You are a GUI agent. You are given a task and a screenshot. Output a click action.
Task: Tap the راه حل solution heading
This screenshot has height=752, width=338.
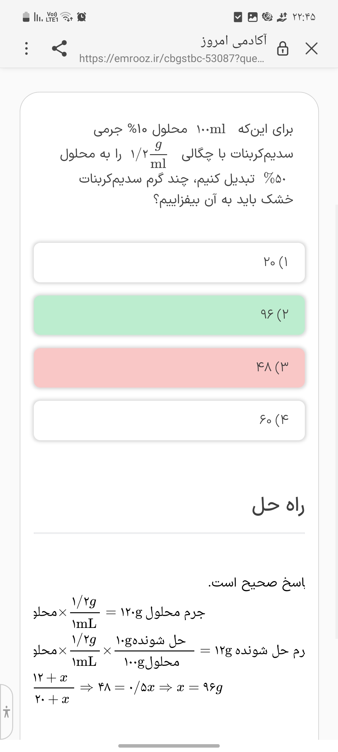click(278, 506)
